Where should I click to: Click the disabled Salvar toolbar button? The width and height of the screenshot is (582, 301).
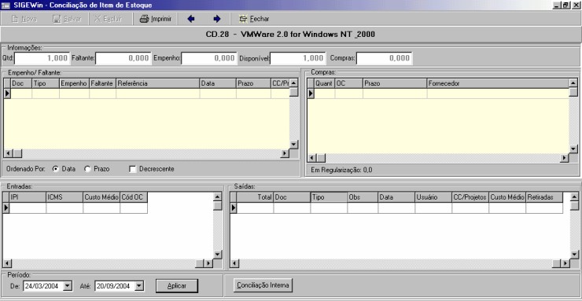point(68,19)
